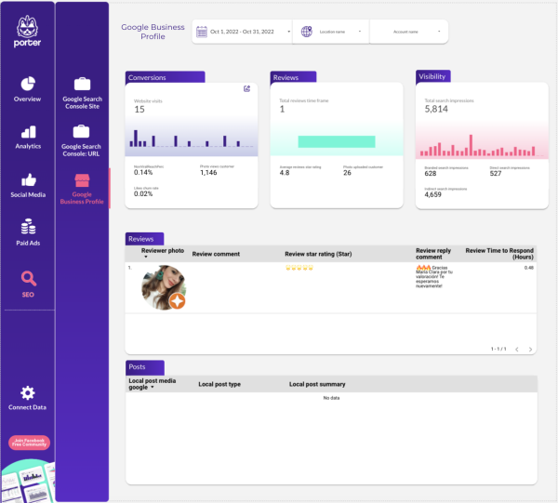Click the 0.02% metric value
The height and width of the screenshot is (503, 558).
click(x=143, y=194)
